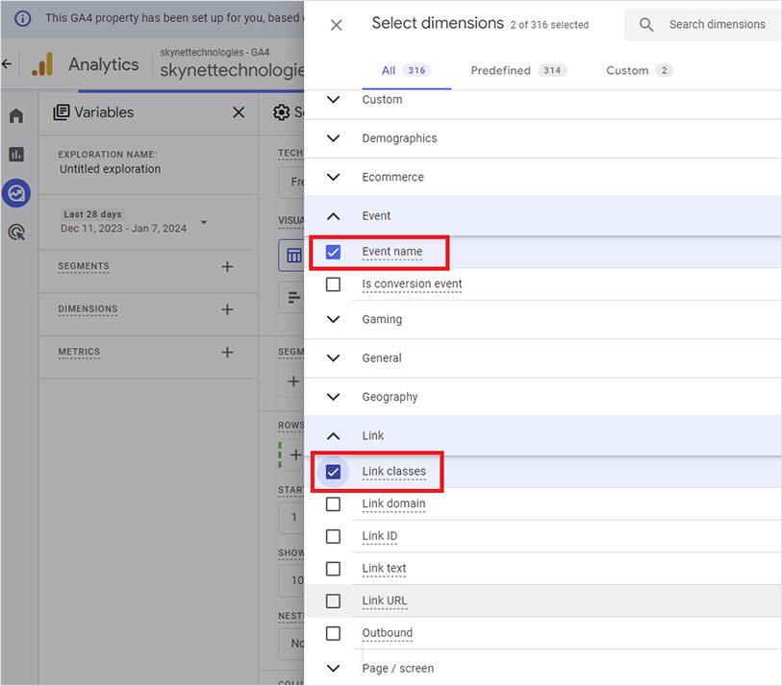
Task: Add a new metric with plus icon
Action: point(227,353)
